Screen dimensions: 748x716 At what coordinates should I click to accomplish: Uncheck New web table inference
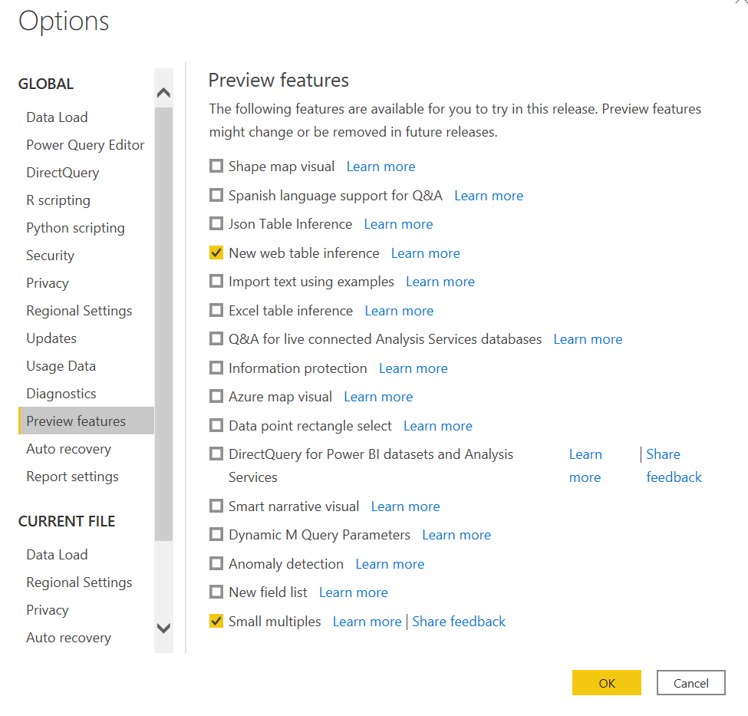[216, 252]
